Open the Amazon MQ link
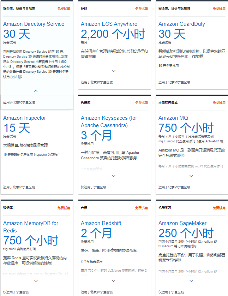The image size is (228, 296). tap(173, 118)
